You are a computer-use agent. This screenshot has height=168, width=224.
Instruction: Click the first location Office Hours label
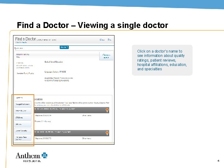(86, 115)
